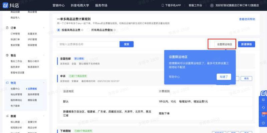This screenshot has width=267, height=133.
Task: Select 所有商品运费叠加 radio option
Action: pyautogui.click(x=88, y=30)
